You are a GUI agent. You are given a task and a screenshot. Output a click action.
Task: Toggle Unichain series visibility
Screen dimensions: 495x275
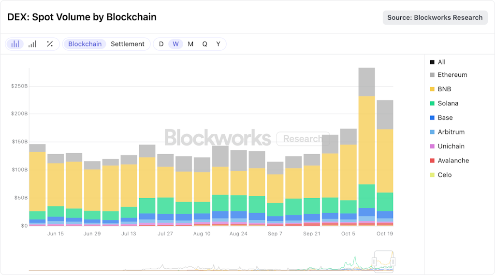(432, 146)
